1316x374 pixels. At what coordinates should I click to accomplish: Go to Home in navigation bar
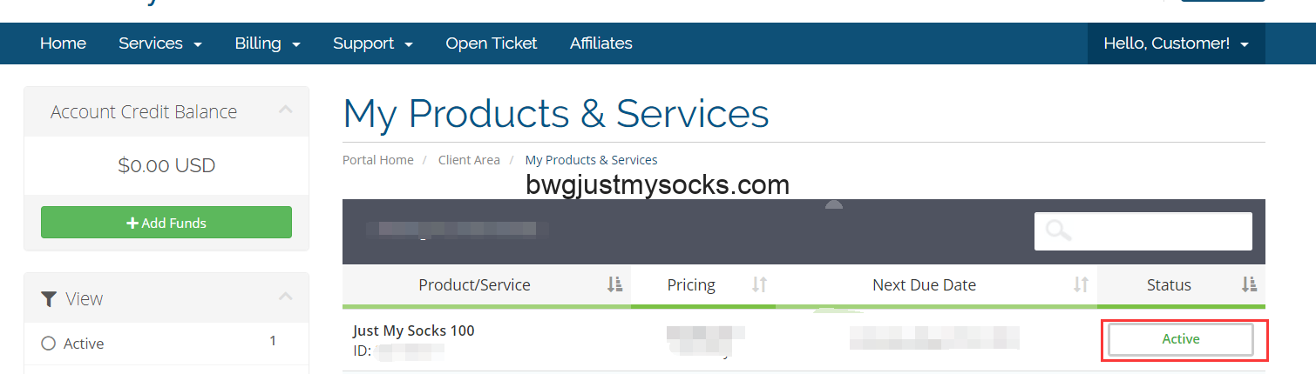[x=63, y=43]
